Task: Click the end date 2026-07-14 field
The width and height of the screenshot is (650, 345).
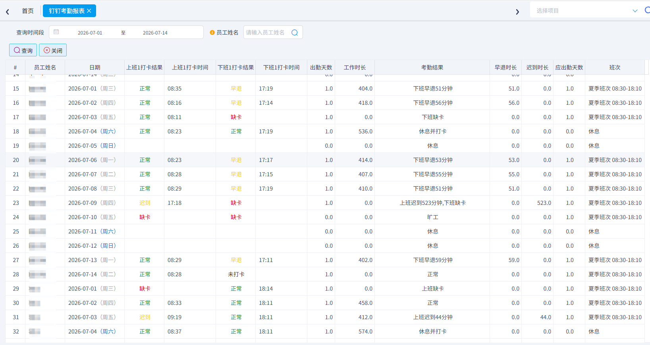Action: coord(155,33)
